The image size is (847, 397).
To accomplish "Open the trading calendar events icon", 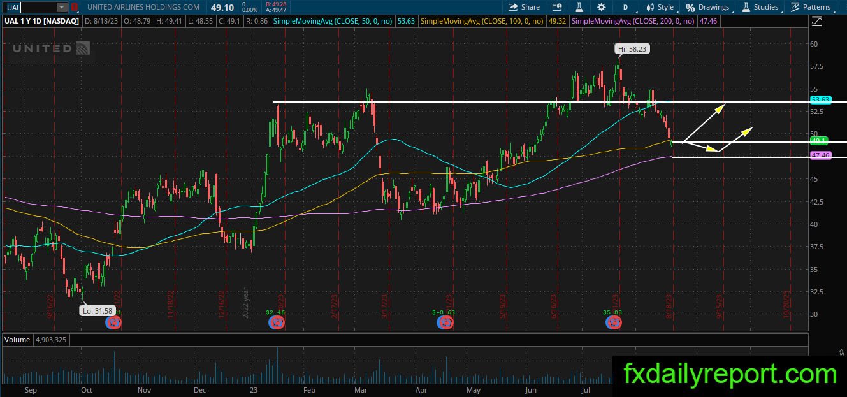I will point(557,7).
